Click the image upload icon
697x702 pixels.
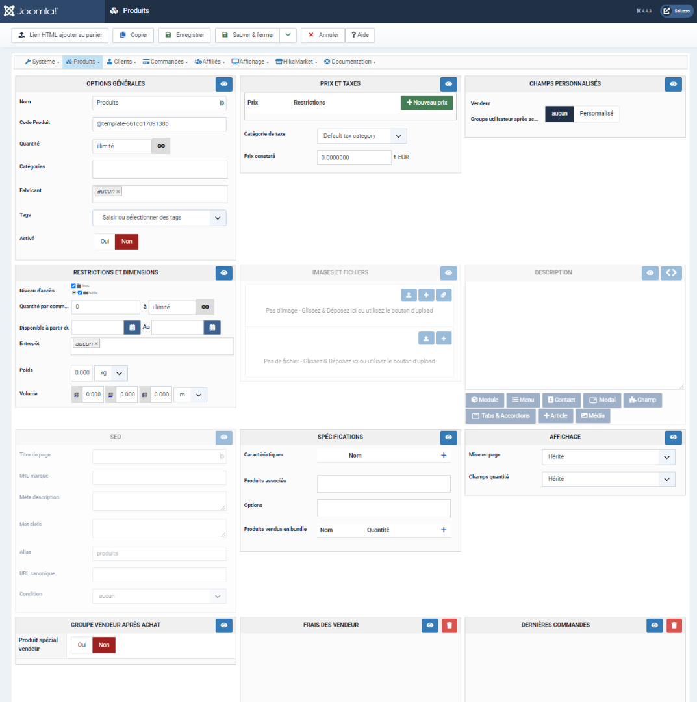pyautogui.click(x=409, y=295)
